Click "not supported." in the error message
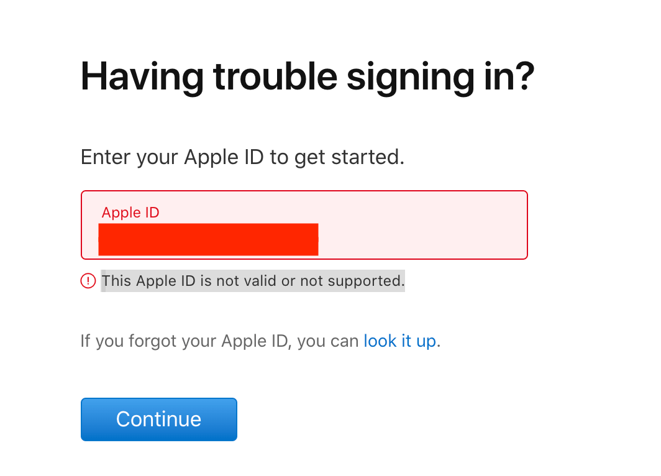 point(352,281)
